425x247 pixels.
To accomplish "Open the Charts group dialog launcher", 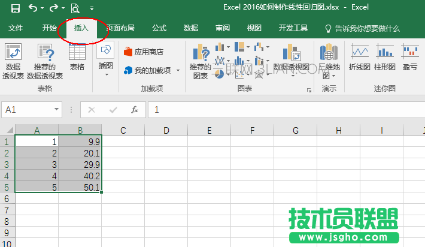I will click(309, 90).
